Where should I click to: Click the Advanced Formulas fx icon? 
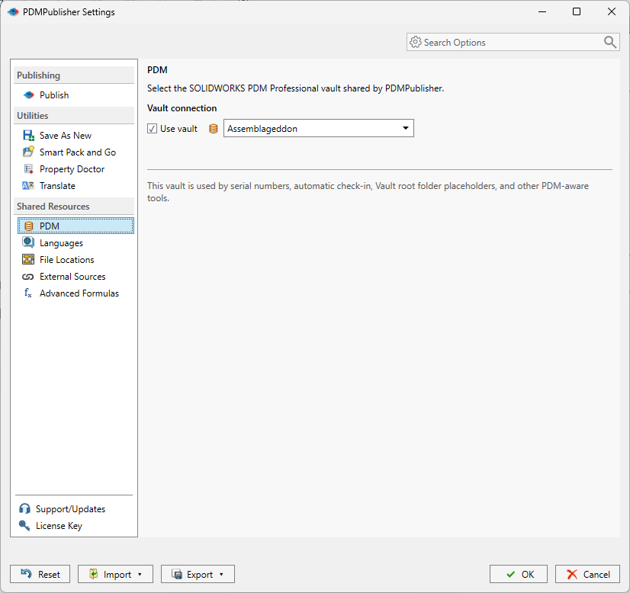click(x=27, y=293)
